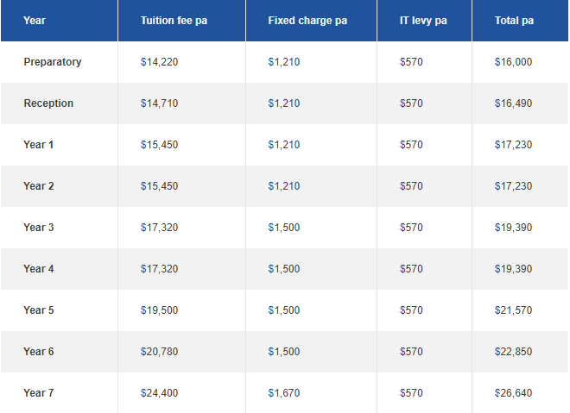Click the Tuition fee pa header
Viewport: 570px width, 413px height.
[x=174, y=21]
